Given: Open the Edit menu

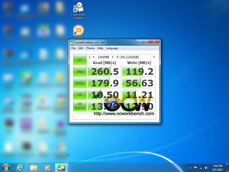Looking at the screenshot, I should click(x=81, y=48).
